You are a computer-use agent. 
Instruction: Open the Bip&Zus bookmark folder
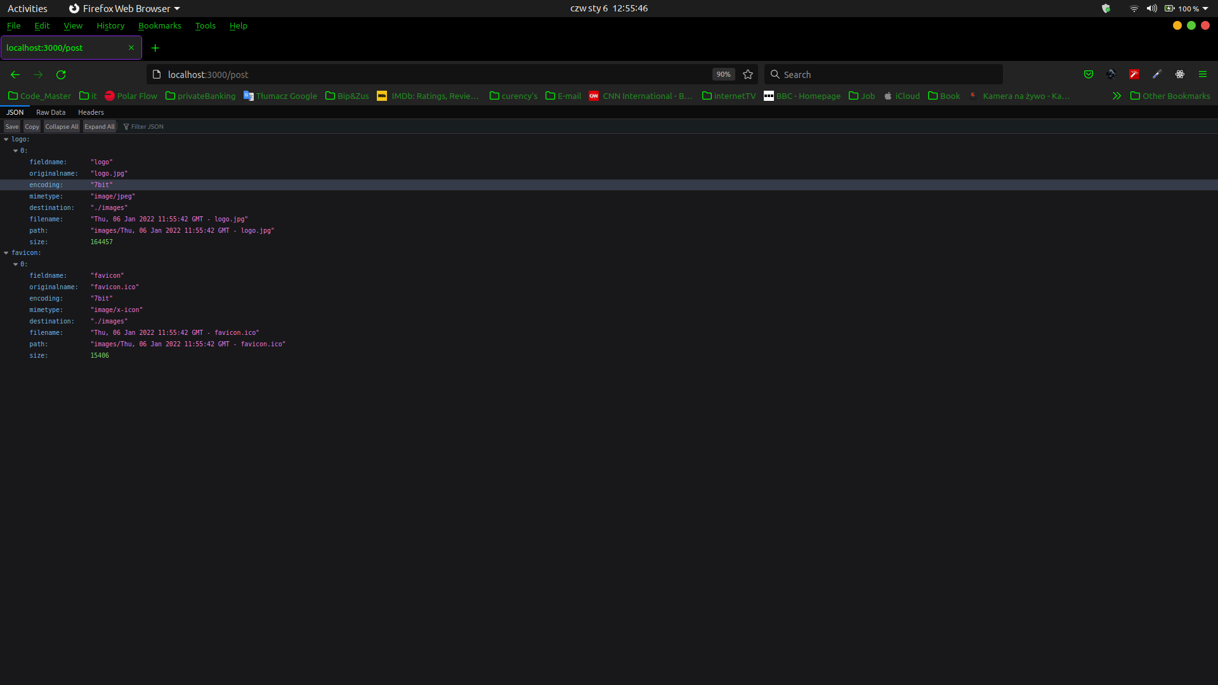click(x=347, y=96)
